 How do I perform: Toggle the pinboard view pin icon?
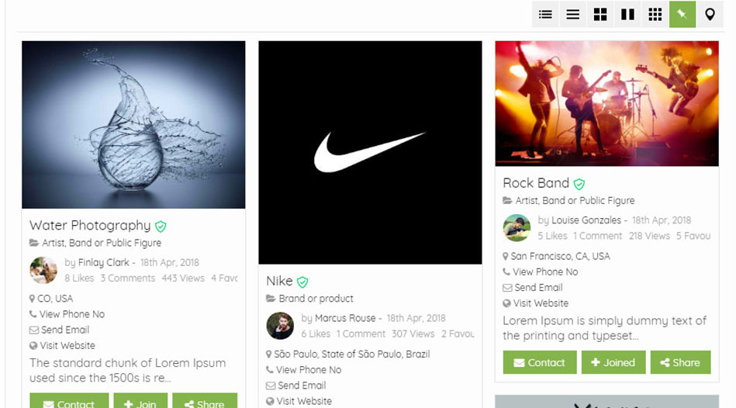pos(682,14)
